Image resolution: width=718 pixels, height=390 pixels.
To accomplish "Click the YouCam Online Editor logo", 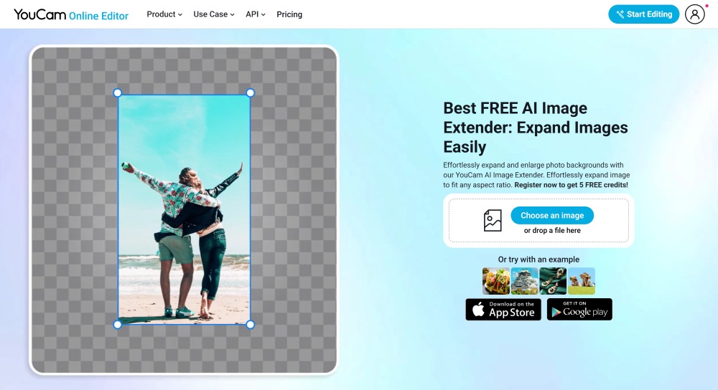I will [x=71, y=14].
